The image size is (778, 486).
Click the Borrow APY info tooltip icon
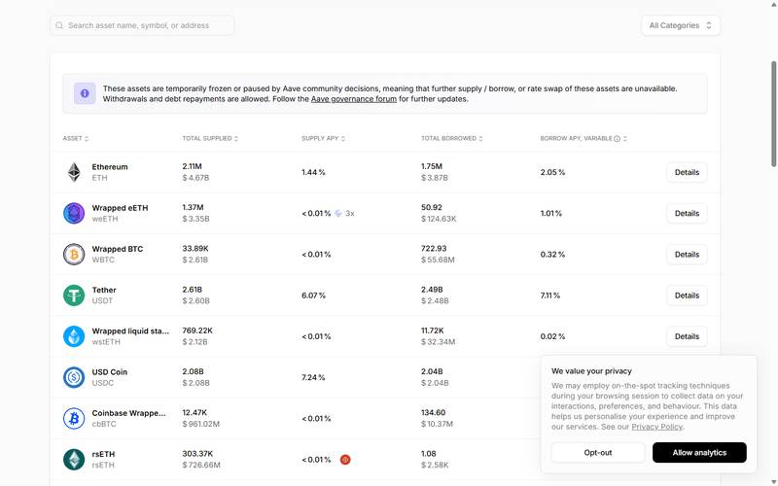[618, 138]
